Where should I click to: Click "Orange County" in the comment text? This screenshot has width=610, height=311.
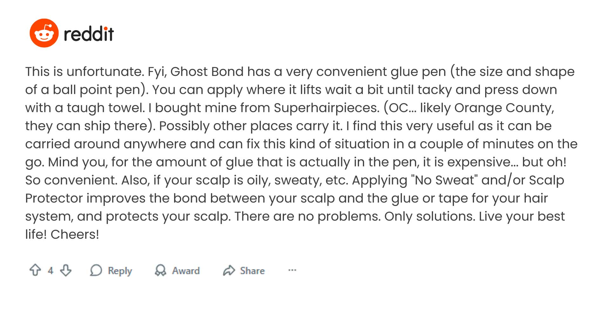point(504,108)
